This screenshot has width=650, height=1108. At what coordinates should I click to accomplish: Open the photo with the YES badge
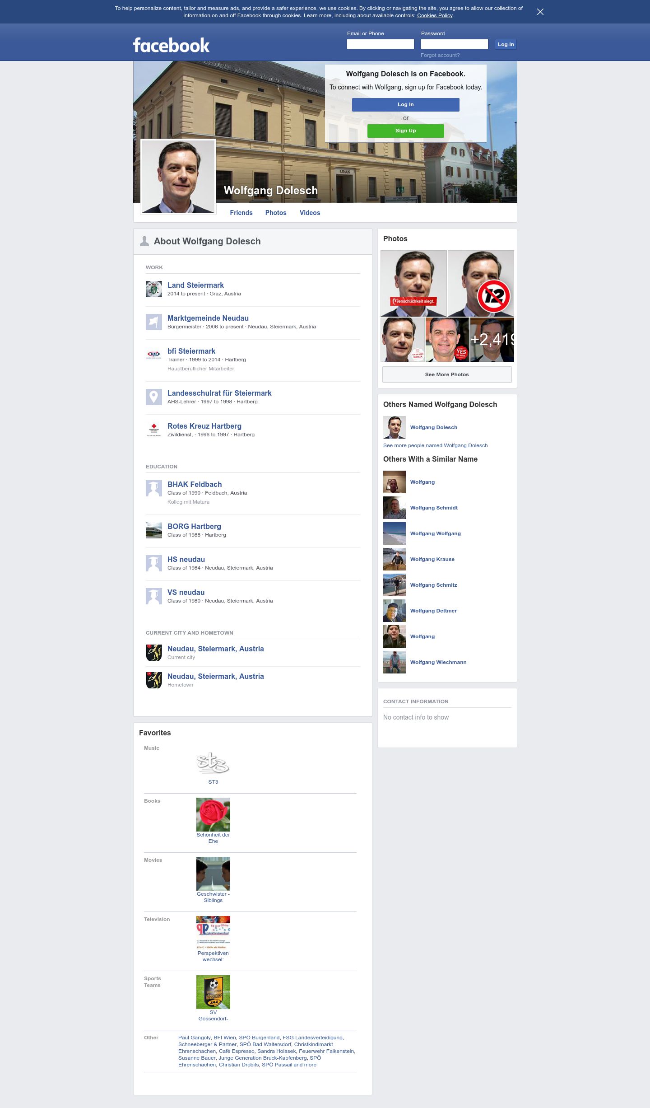tap(447, 340)
